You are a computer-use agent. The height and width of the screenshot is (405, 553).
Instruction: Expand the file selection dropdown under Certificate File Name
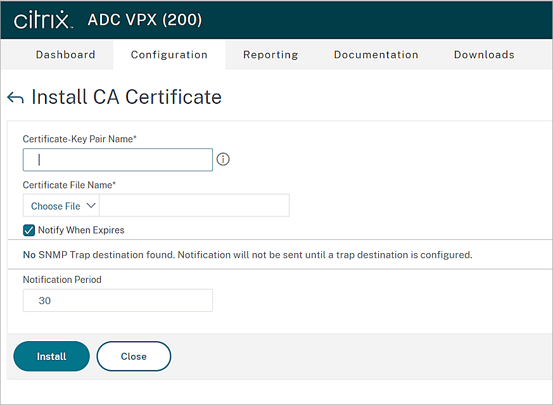click(60, 205)
